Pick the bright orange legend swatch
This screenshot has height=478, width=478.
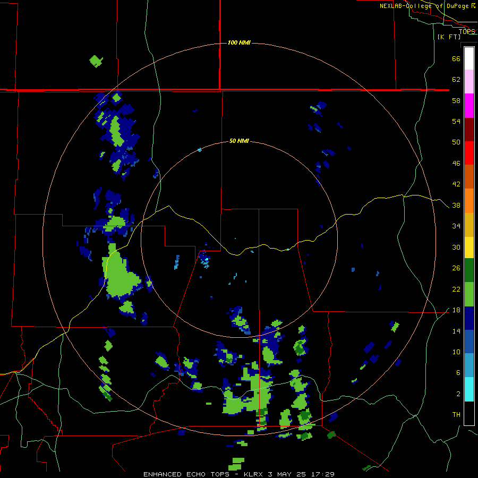click(x=469, y=201)
